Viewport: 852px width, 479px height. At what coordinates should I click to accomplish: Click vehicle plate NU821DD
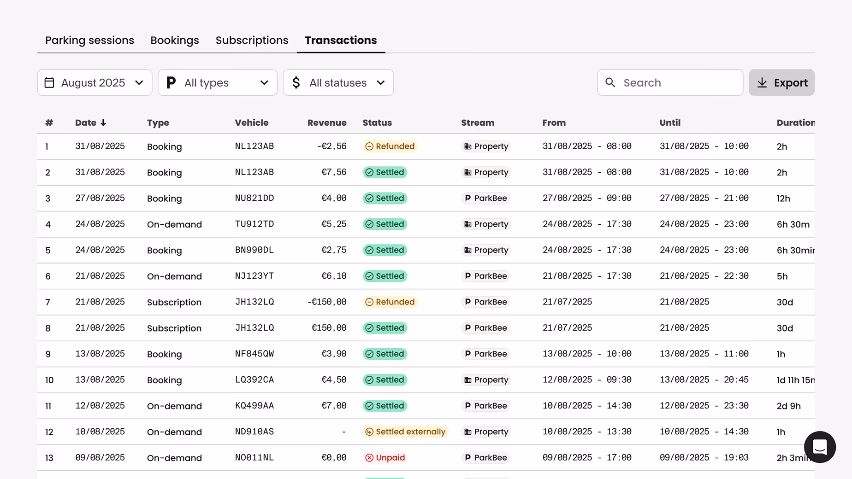point(254,198)
